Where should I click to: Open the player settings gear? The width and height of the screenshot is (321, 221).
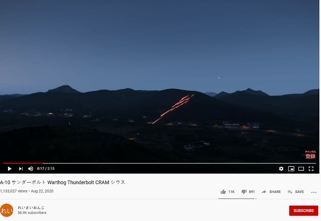[x=281, y=169]
